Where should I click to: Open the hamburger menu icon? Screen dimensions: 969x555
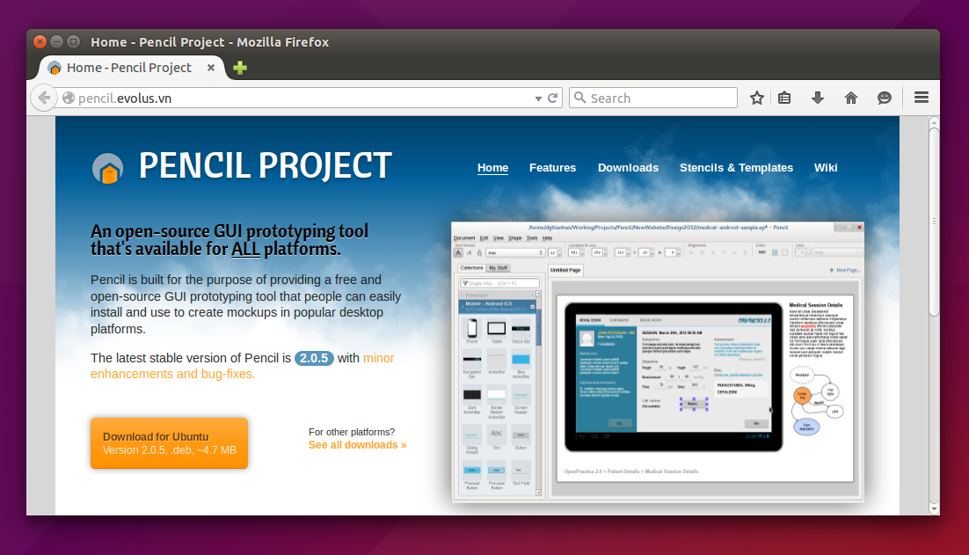click(x=920, y=98)
